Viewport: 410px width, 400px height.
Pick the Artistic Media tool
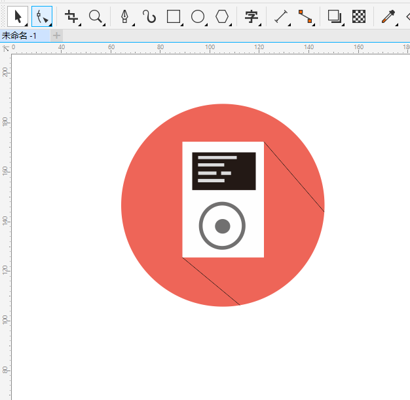coord(149,16)
